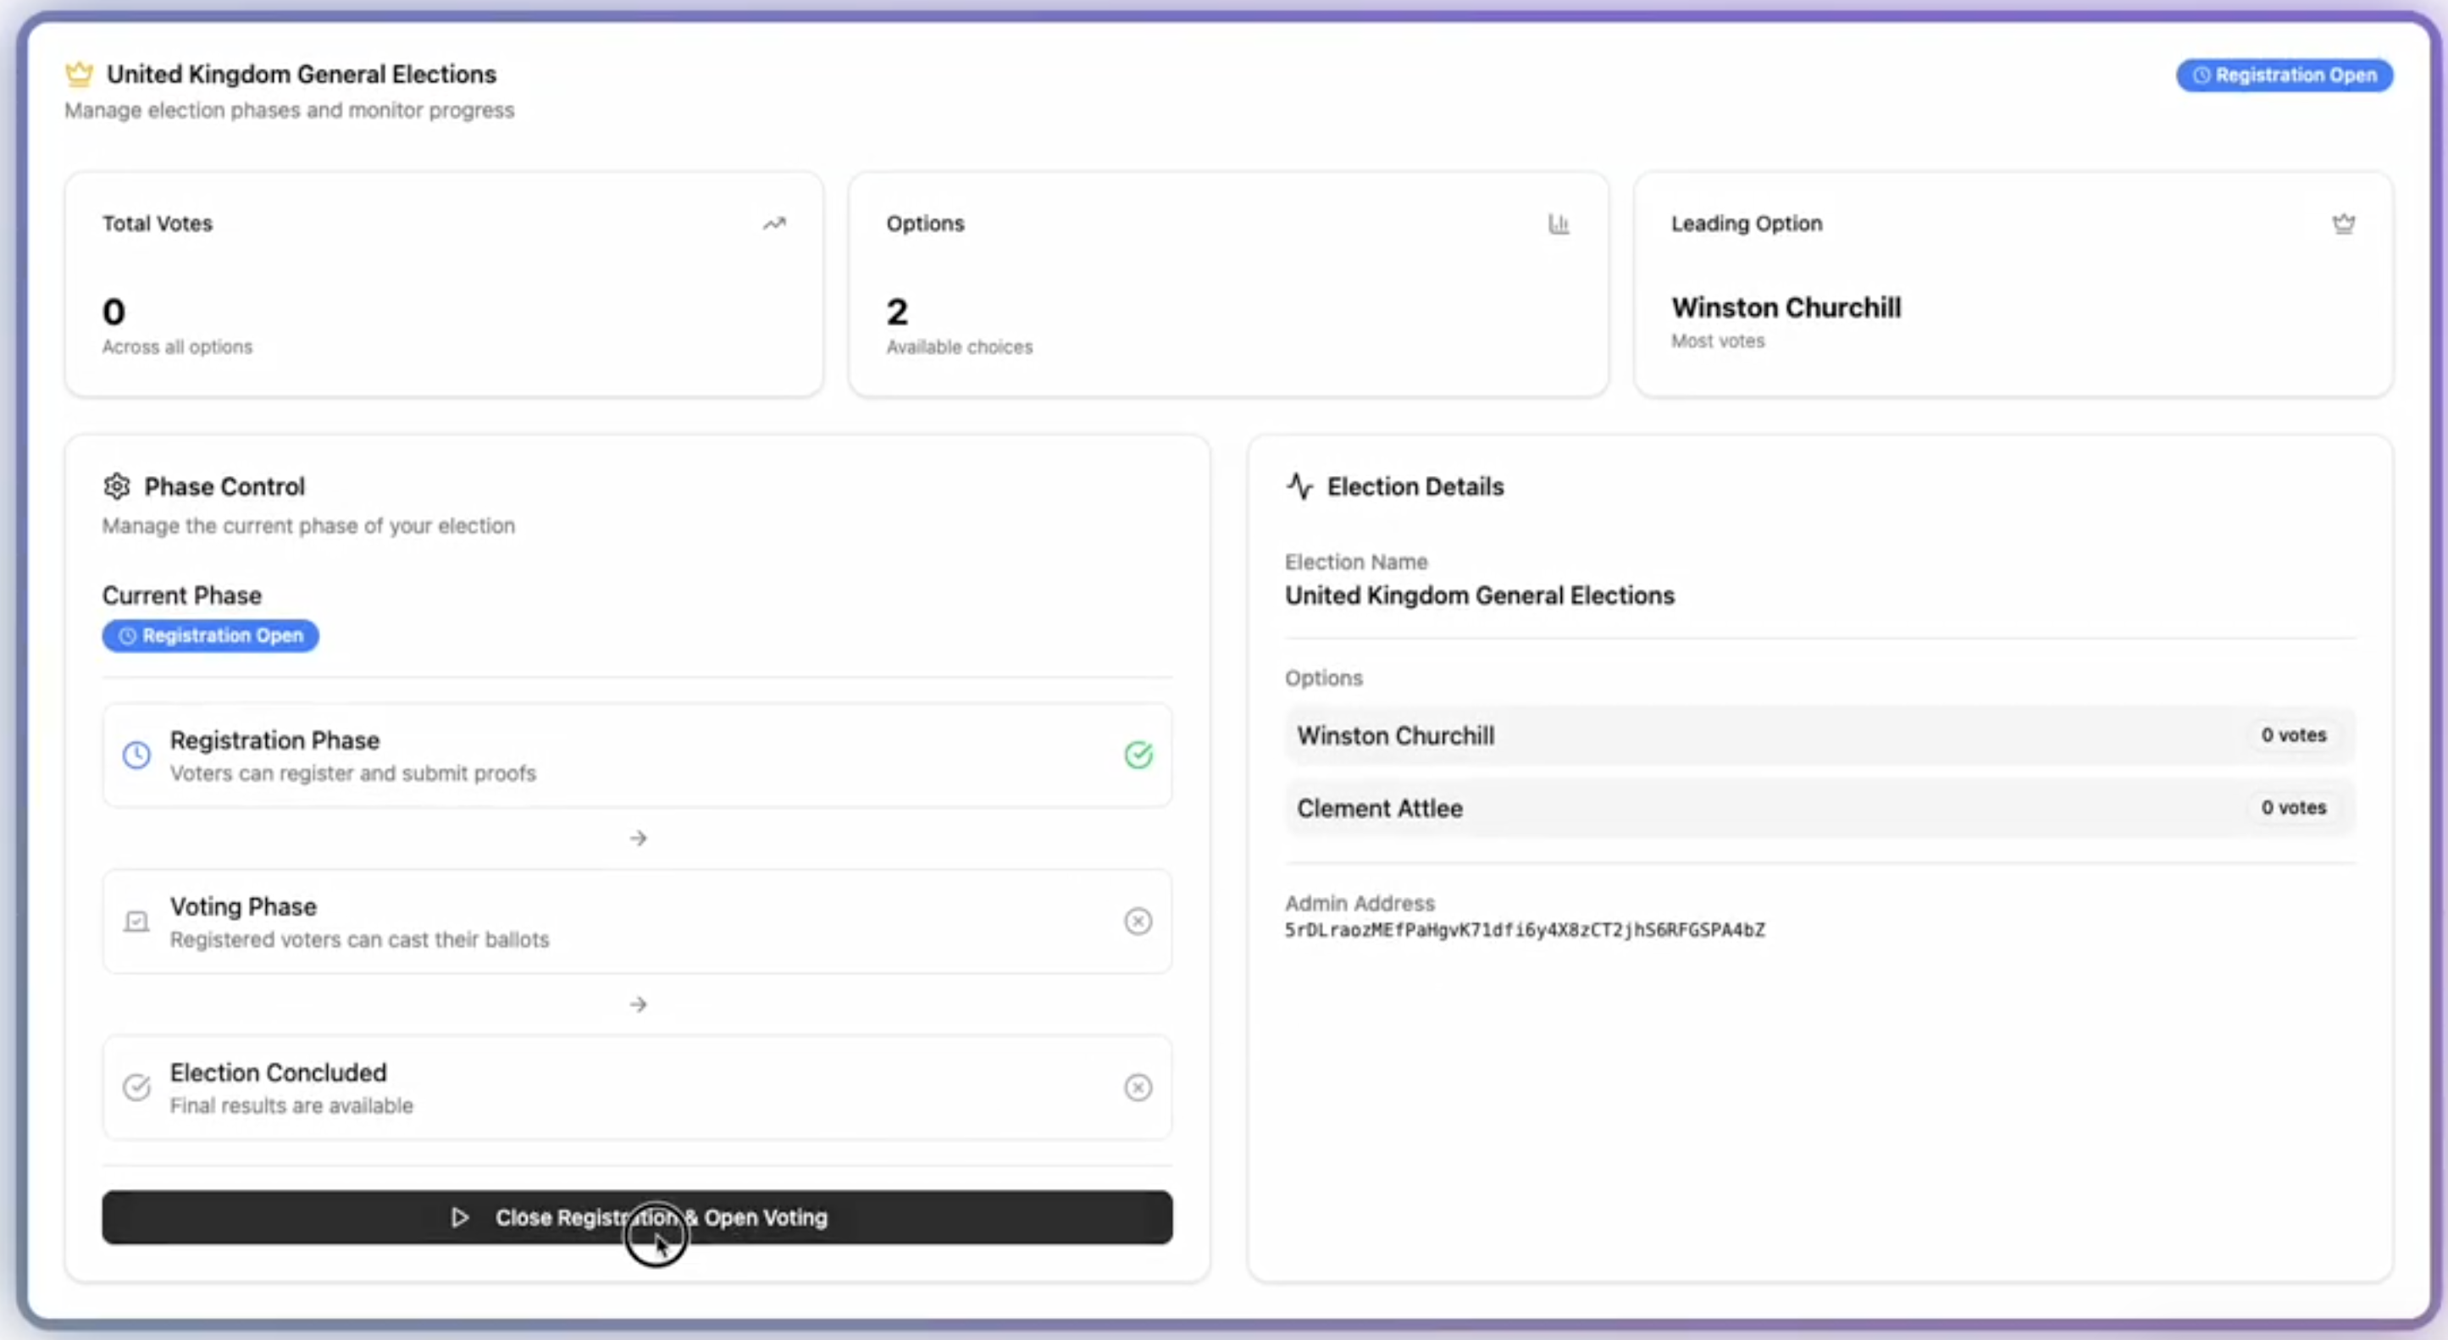Click arrow between Registration and Voting phases
This screenshot has height=1340, width=2448.
(638, 839)
